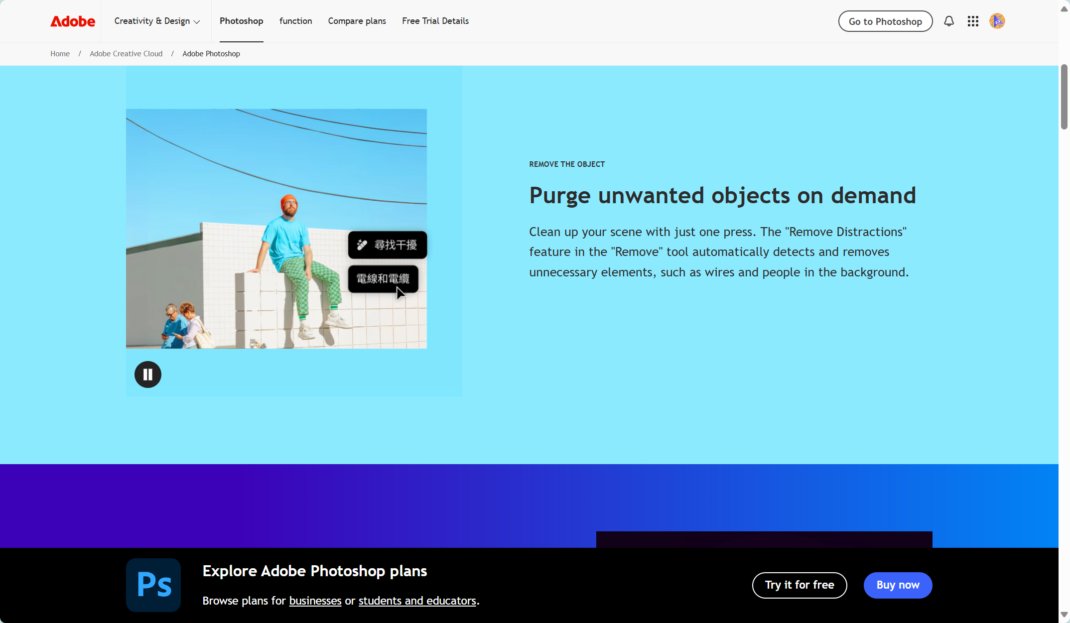The image size is (1070, 623).
Task: Click Try it for free button
Action: tap(800, 585)
